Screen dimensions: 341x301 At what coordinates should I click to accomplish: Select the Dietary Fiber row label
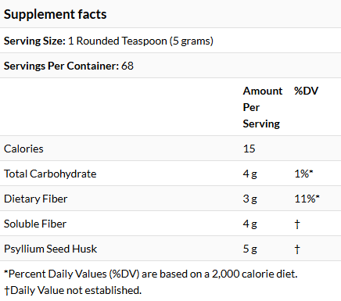click(35, 199)
